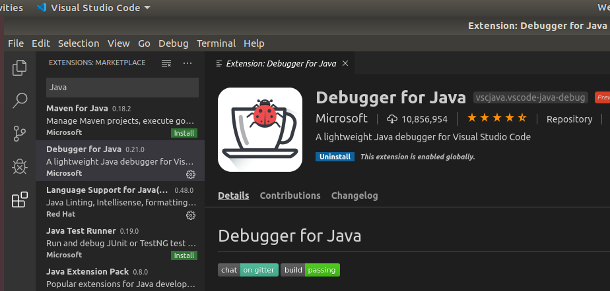Click the build passing badge

pyautogui.click(x=310, y=270)
